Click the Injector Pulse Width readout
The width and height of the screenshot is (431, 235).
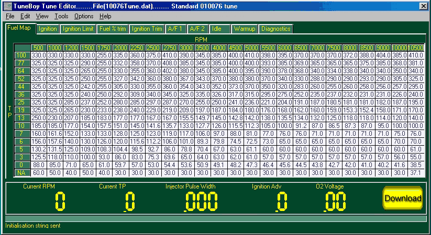click(201, 202)
